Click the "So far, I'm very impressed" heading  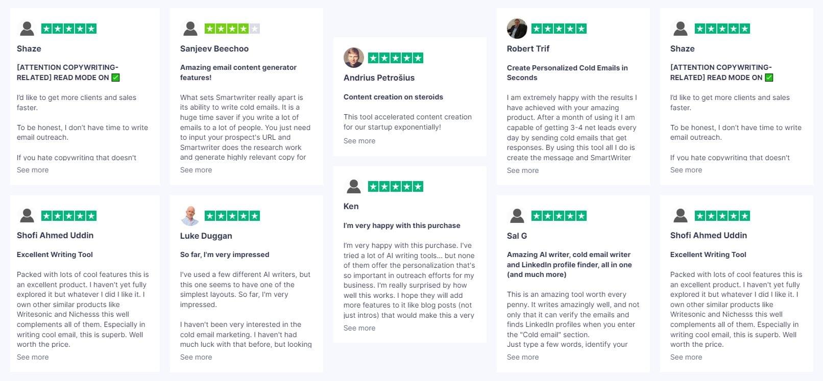coord(225,255)
